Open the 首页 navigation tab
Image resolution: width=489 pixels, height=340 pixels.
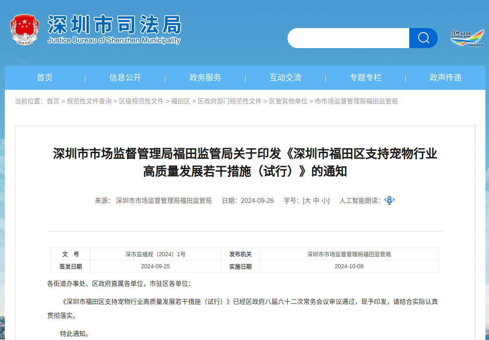(45, 78)
